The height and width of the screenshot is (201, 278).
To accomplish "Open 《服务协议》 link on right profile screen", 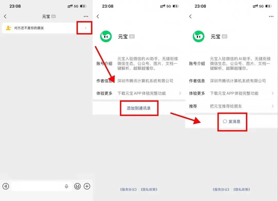I will coord(221,189).
